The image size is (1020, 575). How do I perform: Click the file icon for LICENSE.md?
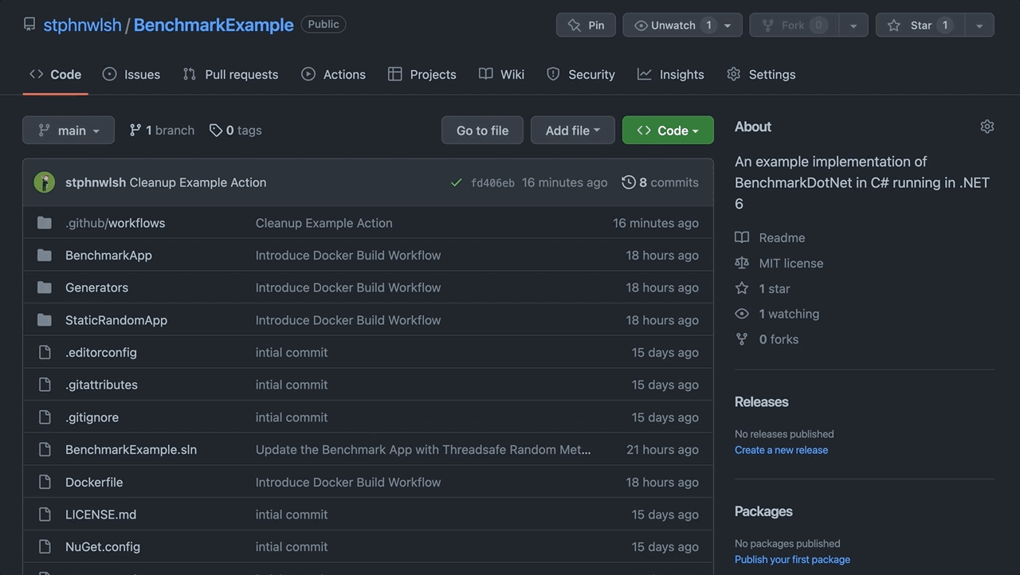point(45,514)
